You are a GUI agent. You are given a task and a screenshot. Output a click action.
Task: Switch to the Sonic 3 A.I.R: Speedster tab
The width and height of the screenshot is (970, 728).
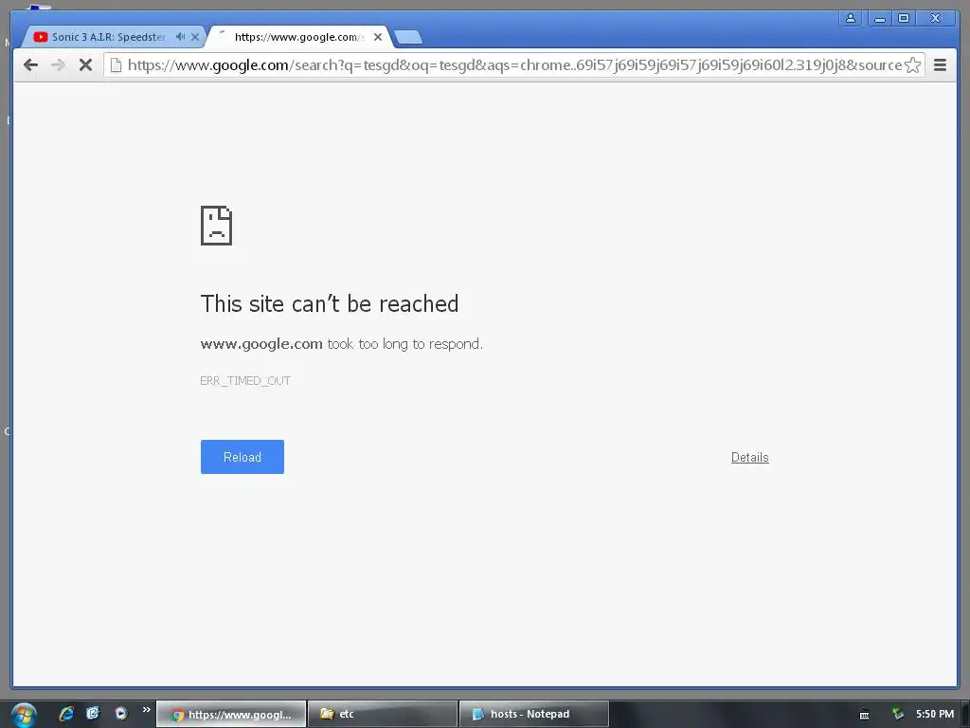108,37
